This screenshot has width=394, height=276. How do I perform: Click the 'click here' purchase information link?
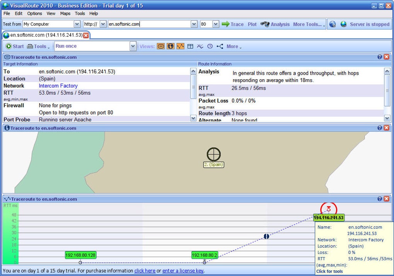[145, 271]
